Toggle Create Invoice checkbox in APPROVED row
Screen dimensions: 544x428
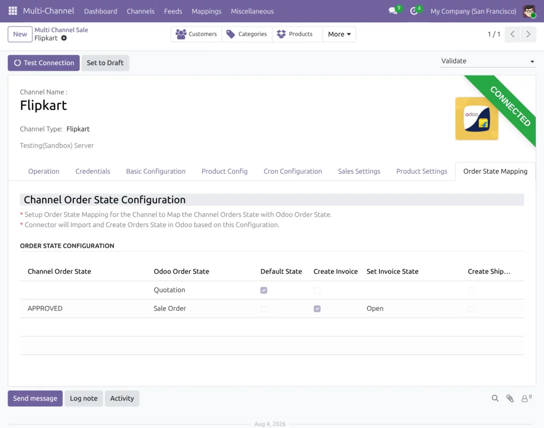coord(317,309)
